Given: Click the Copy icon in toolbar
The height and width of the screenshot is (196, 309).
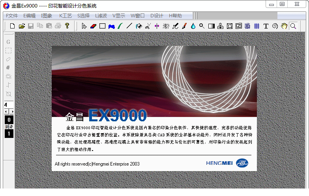Looking at the screenshot, I should pos(40,26).
